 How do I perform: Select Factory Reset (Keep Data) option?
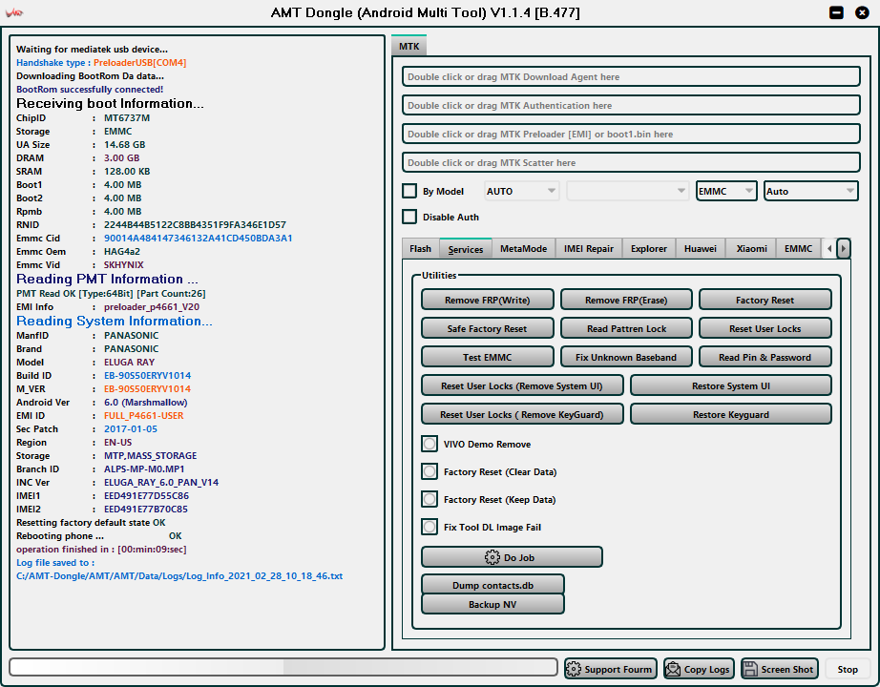tap(430, 499)
